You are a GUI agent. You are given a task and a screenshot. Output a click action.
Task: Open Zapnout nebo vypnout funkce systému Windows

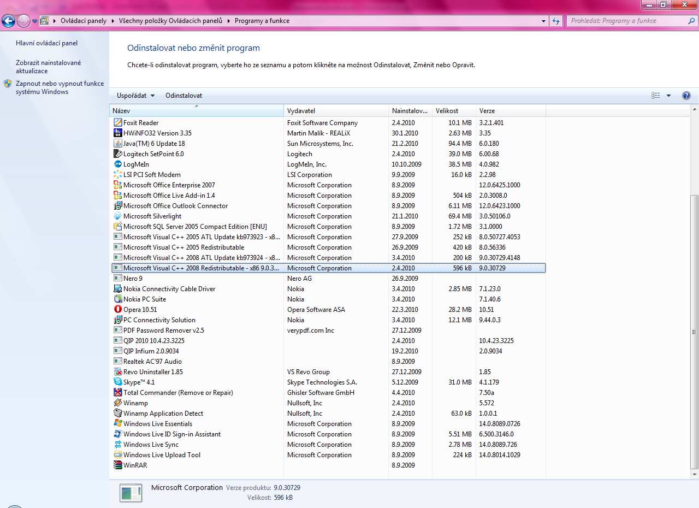click(x=60, y=88)
